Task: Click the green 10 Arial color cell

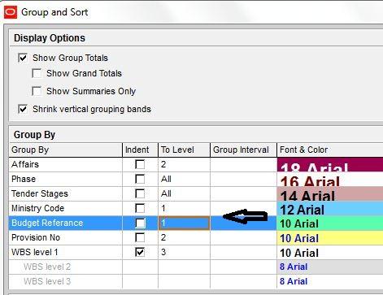Action: pyautogui.click(x=330, y=223)
